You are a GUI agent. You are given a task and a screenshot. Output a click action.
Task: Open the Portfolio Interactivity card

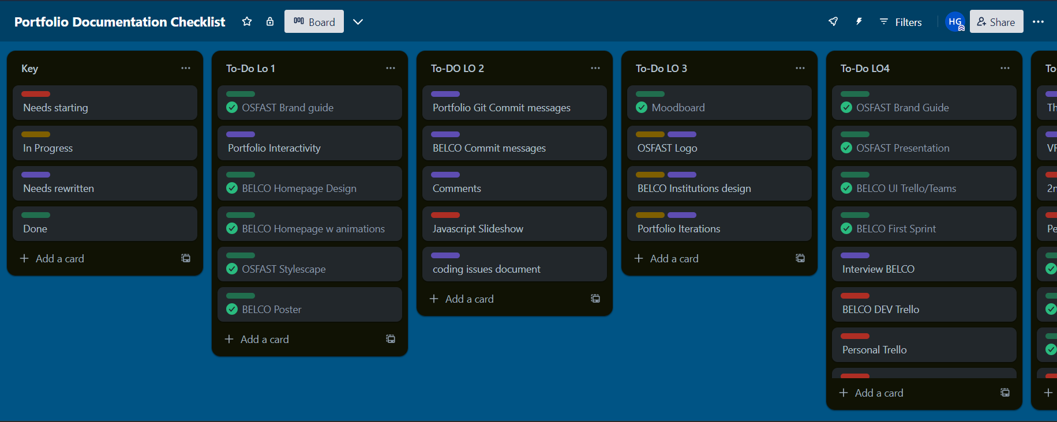pos(310,143)
